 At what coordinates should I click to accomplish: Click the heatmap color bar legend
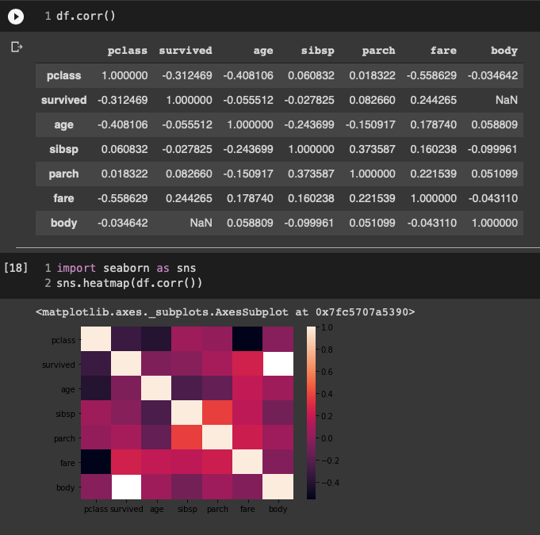311,413
